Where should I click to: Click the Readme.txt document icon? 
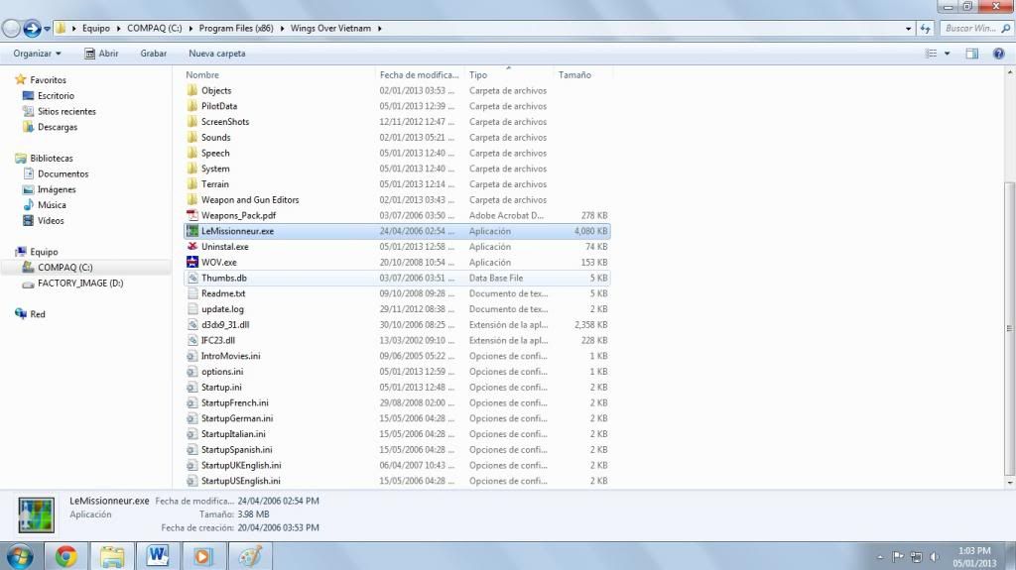[x=191, y=293]
